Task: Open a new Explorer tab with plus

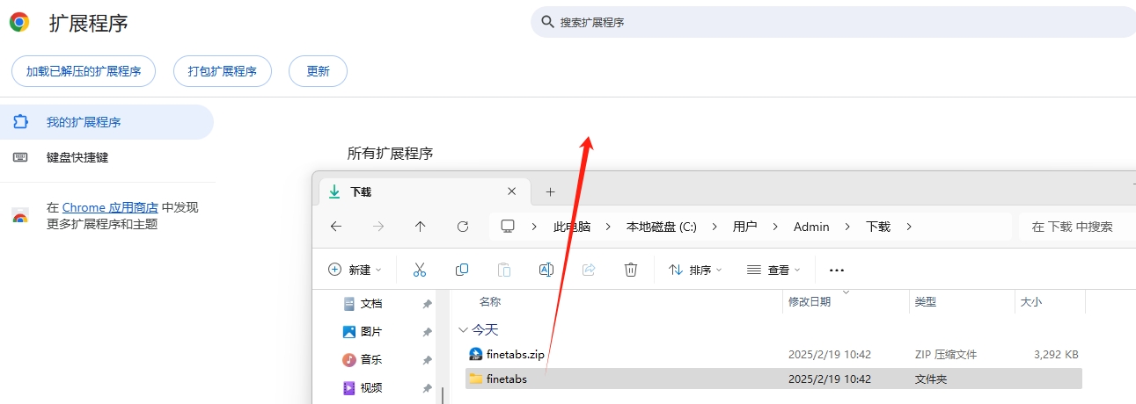Action: (551, 191)
